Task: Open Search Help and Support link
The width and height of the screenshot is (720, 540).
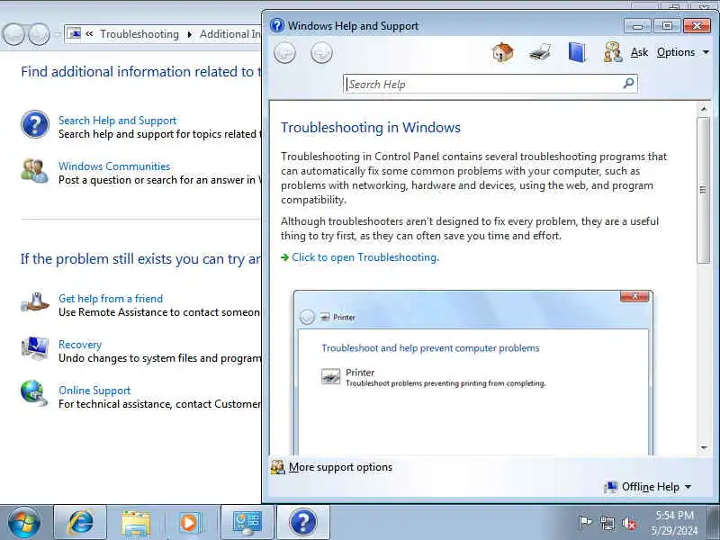Action: (117, 121)
